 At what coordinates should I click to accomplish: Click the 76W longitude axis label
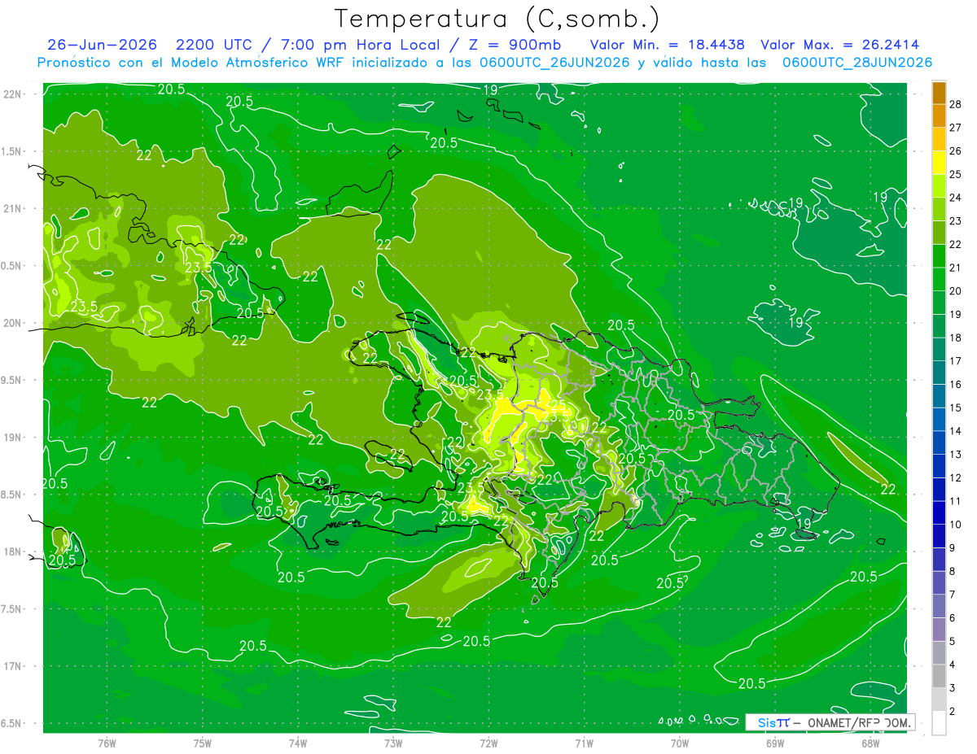tap(107, 743)
